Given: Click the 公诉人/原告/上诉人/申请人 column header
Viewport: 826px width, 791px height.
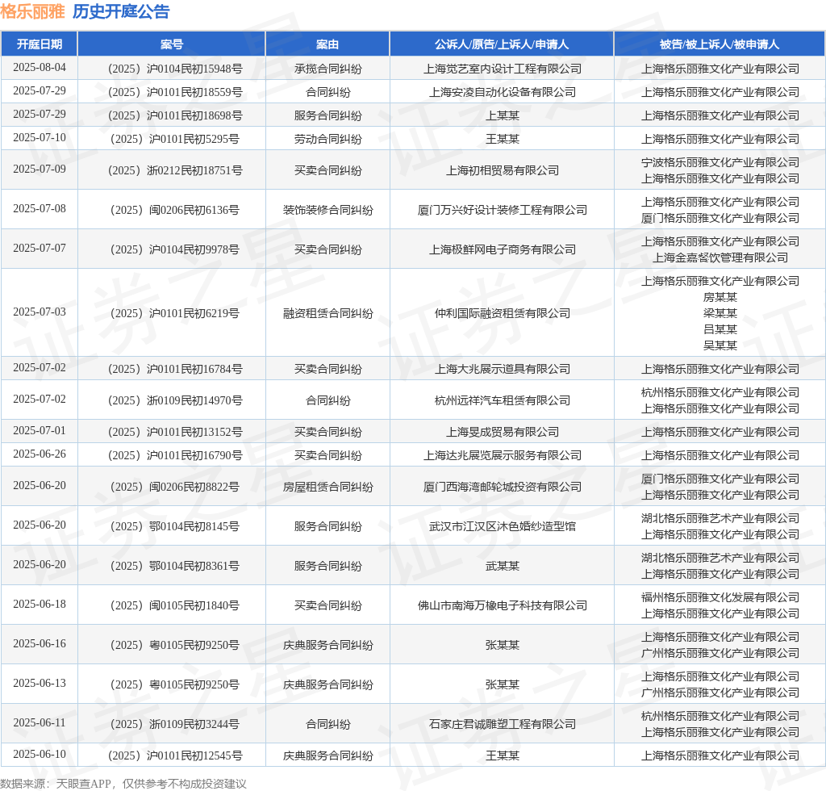Looking at the screenshot, I should (x=502, y=44).
